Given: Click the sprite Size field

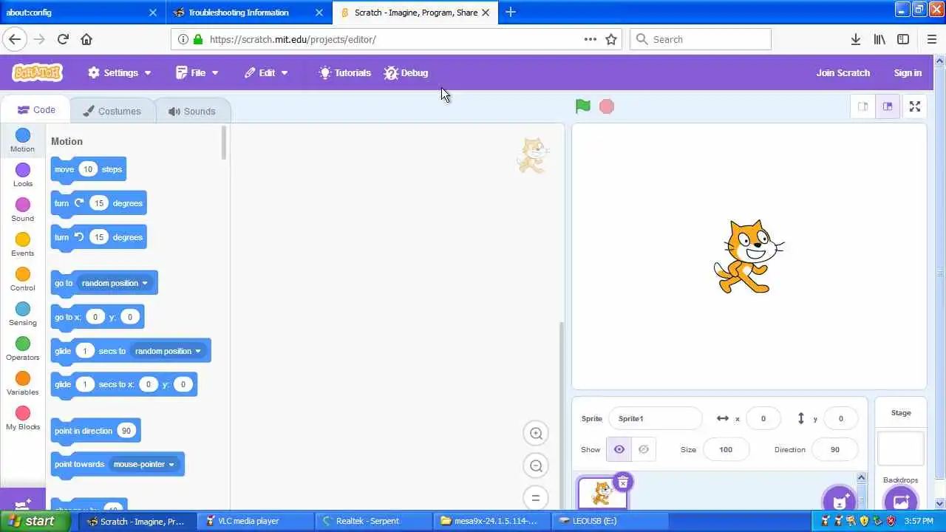Looking at the screenshot, I should [726, 449].
